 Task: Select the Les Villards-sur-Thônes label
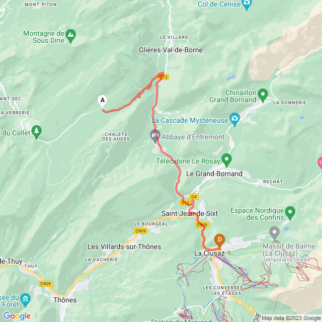pos(124,247)
